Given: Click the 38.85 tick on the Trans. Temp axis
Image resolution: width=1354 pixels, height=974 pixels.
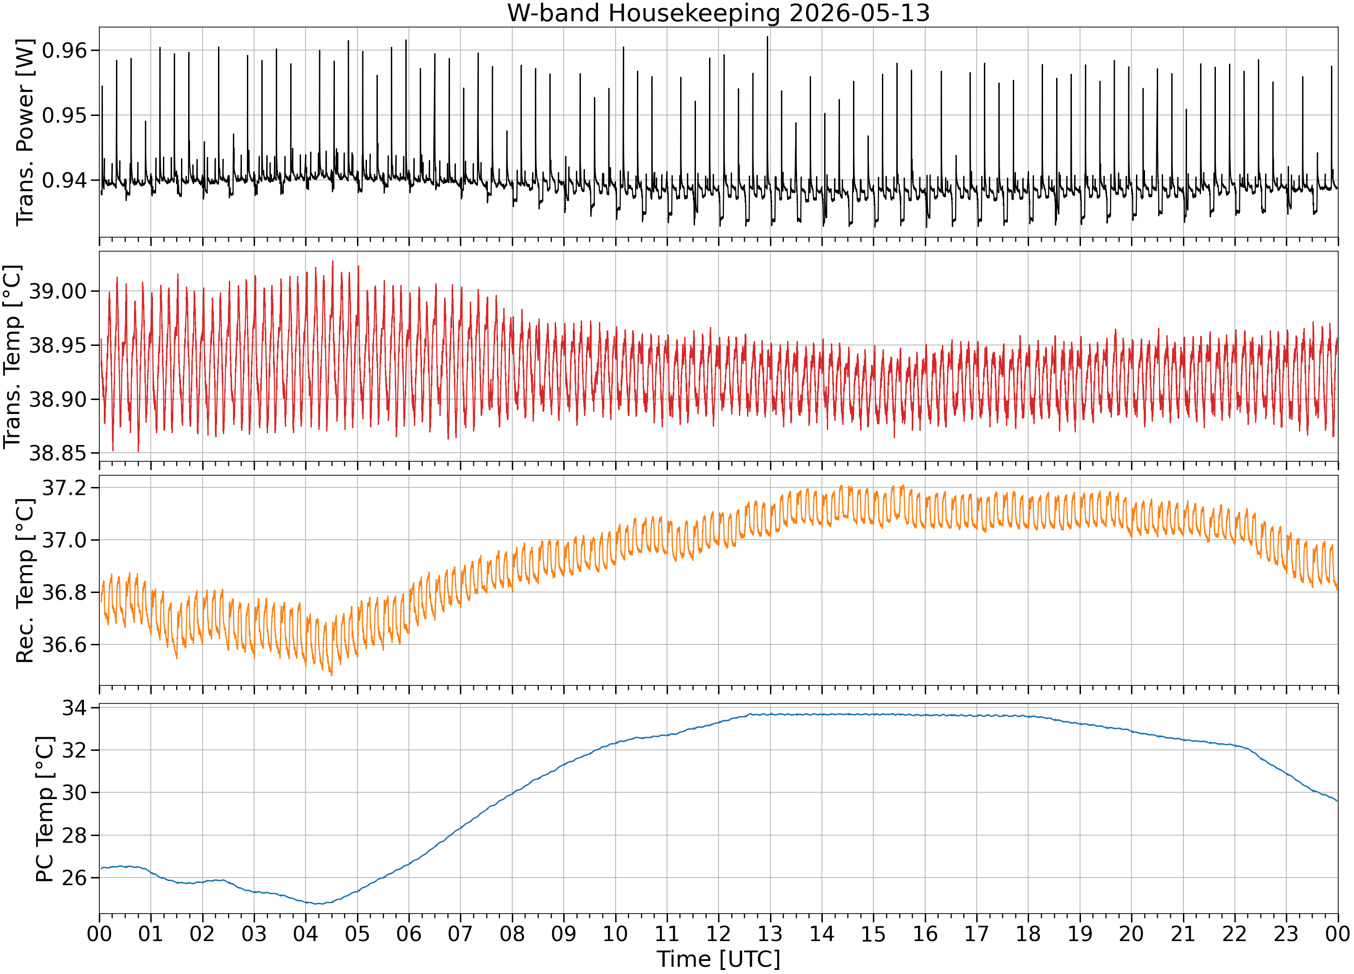Looking at the screenshot, I should click(x=59, y=453).
